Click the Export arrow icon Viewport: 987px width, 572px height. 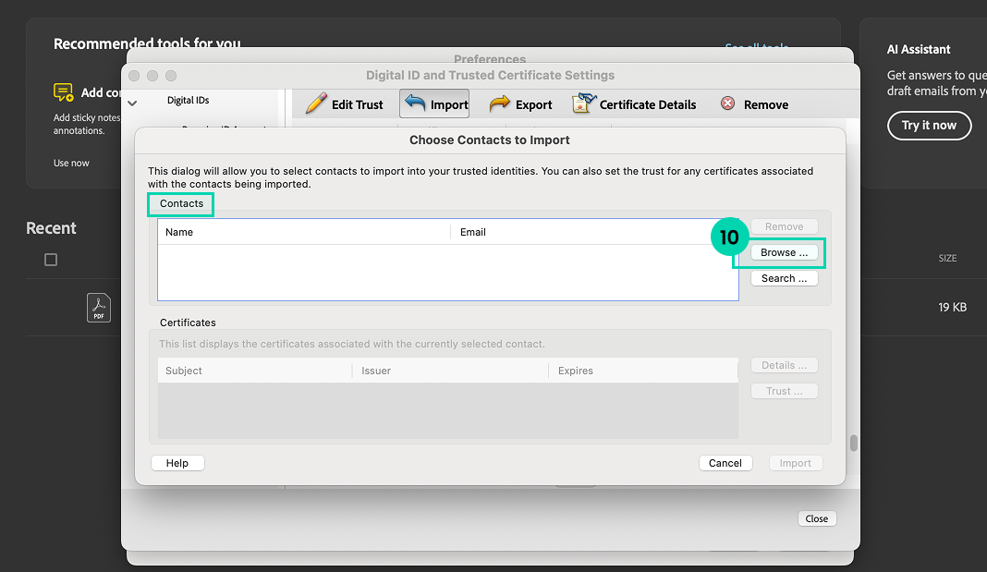tap(500, 104)
